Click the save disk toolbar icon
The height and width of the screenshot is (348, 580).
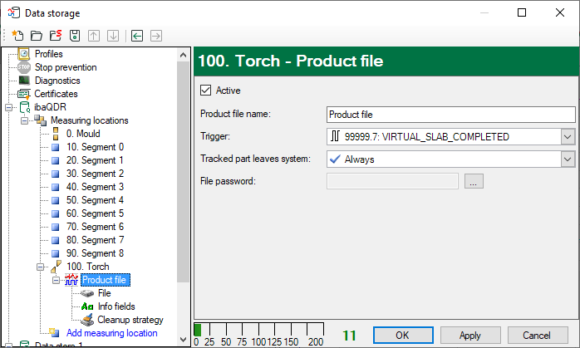click(75, 36)
